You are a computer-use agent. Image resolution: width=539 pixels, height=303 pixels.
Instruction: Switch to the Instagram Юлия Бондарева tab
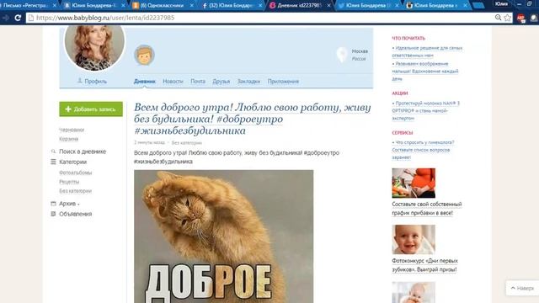click(x=436, y=6)
